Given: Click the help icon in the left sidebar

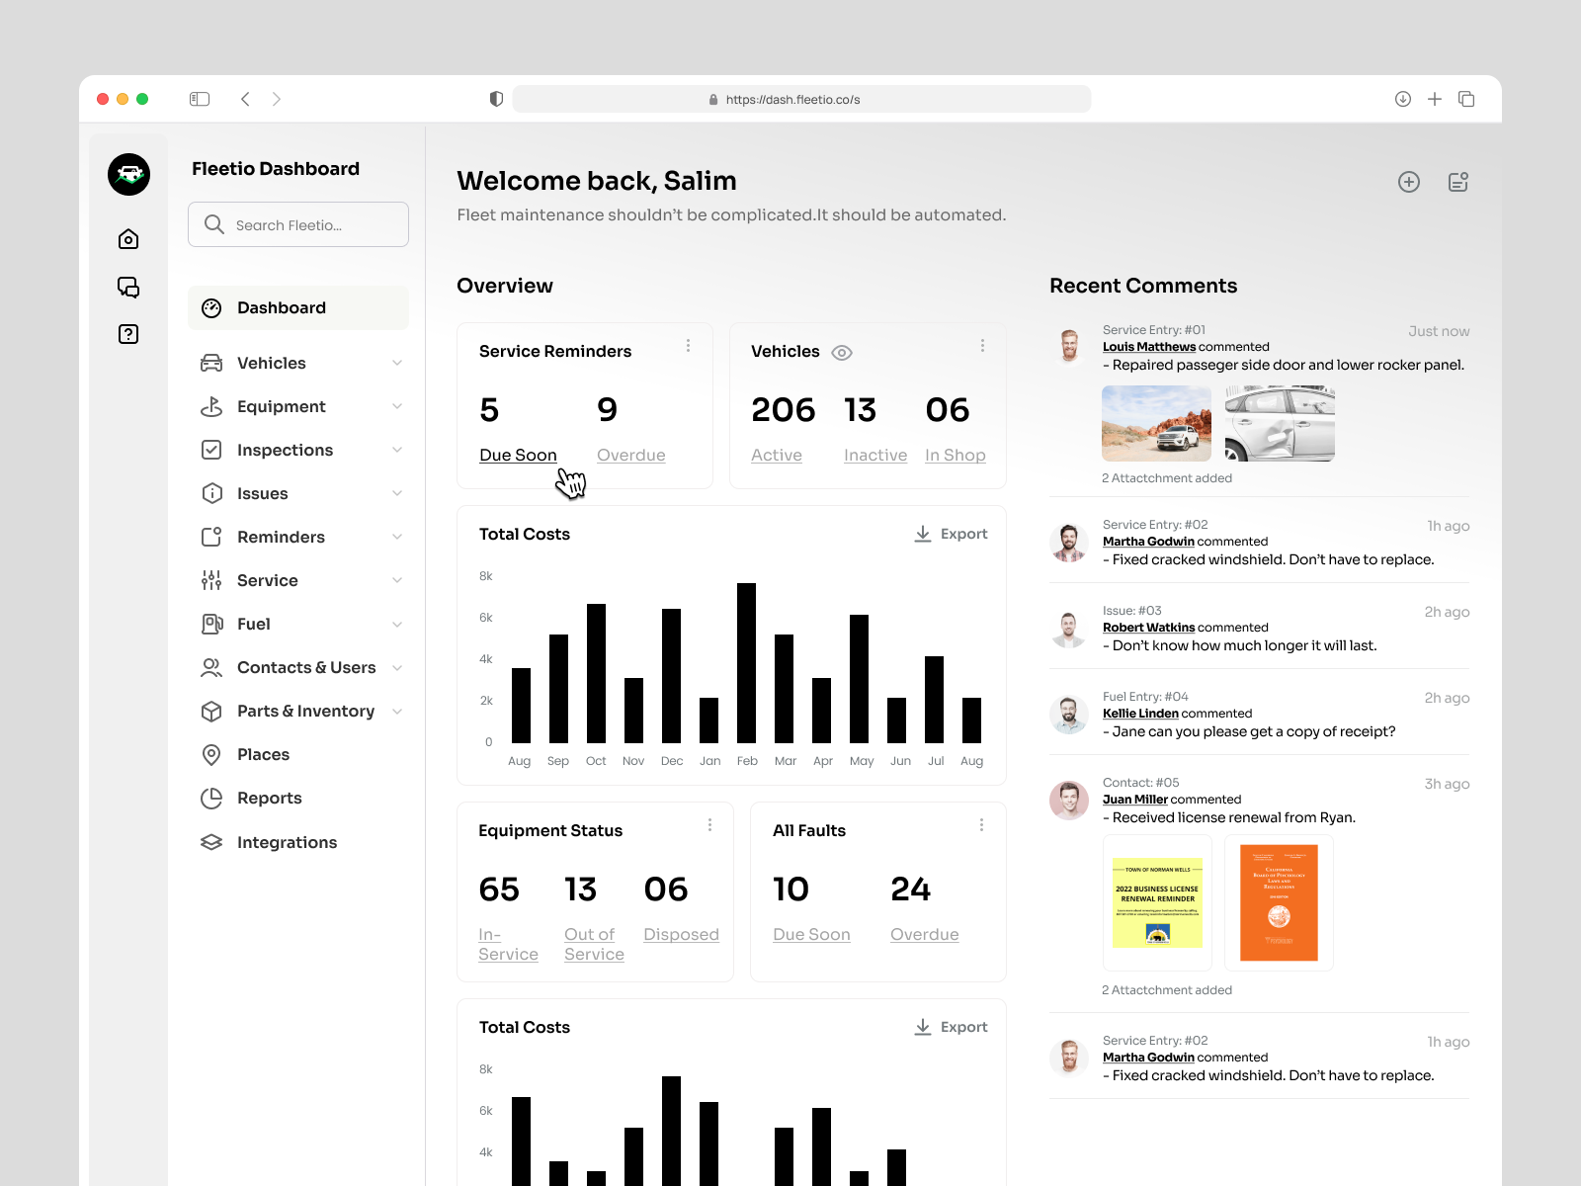Looking at the screenshot, I should tap(127, 334).
